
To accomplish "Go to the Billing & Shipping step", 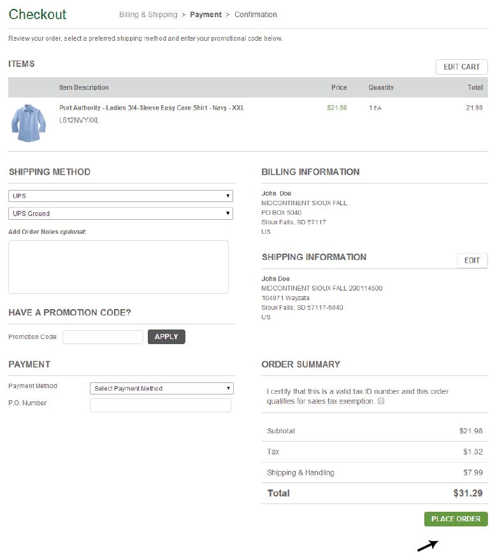I will pos(148,15).
